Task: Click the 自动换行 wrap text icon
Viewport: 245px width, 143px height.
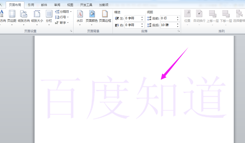Action: [199, 14]
